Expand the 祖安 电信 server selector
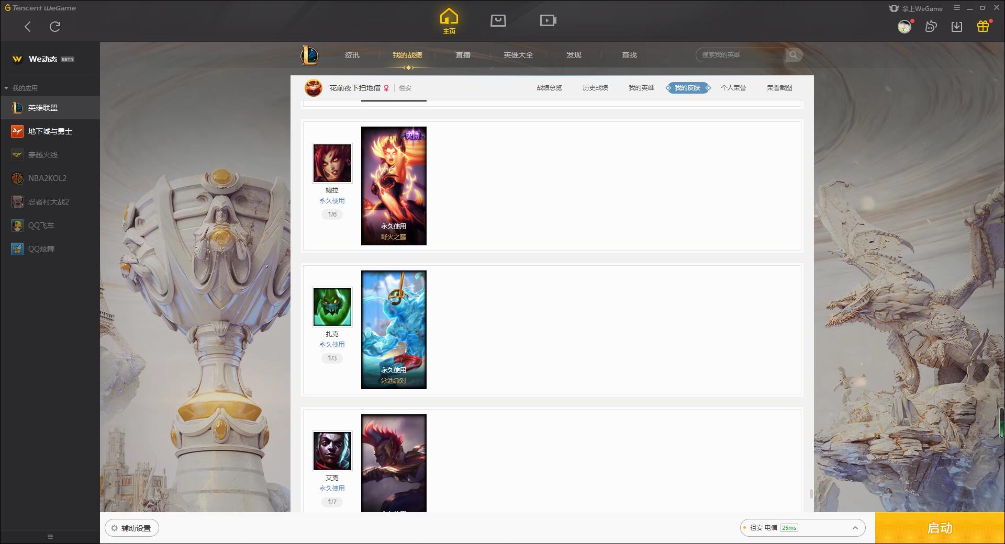Image resolution: width=1005 pixels, height=544 pixels. pyautogui.click(x=802, y=528)
